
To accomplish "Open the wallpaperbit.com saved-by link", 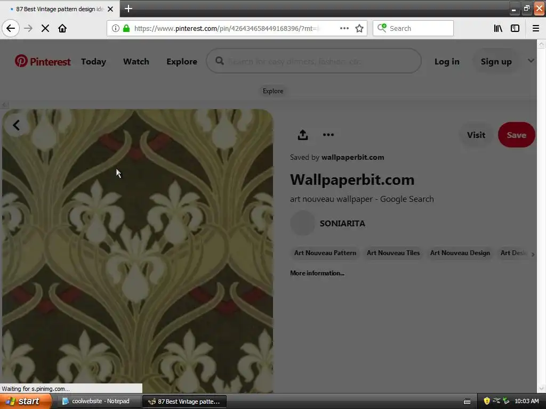I will [352, 157].
